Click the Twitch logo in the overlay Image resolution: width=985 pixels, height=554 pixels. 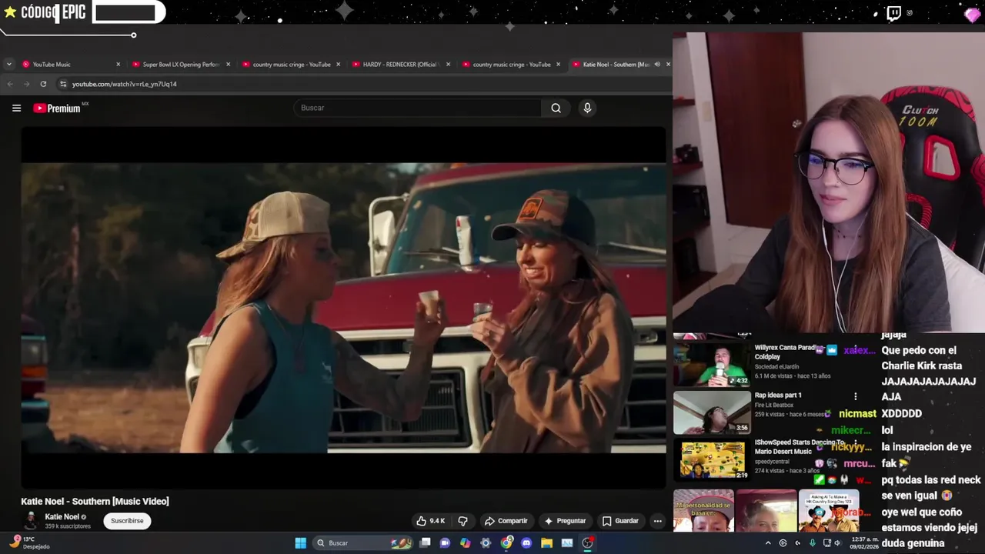(893, 13)
